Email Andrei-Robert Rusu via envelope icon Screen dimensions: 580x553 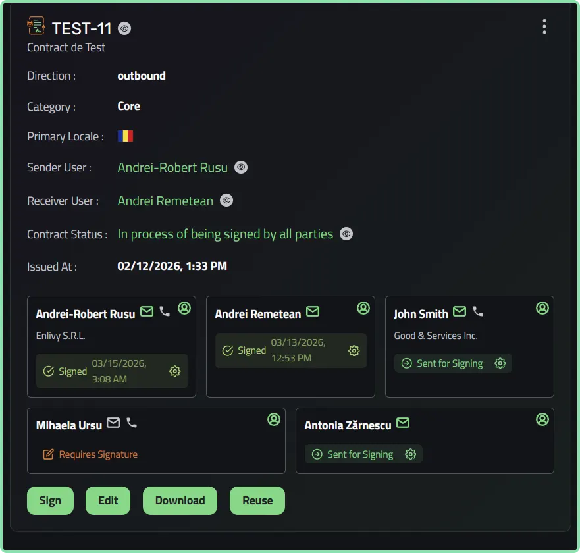point(147,311)
